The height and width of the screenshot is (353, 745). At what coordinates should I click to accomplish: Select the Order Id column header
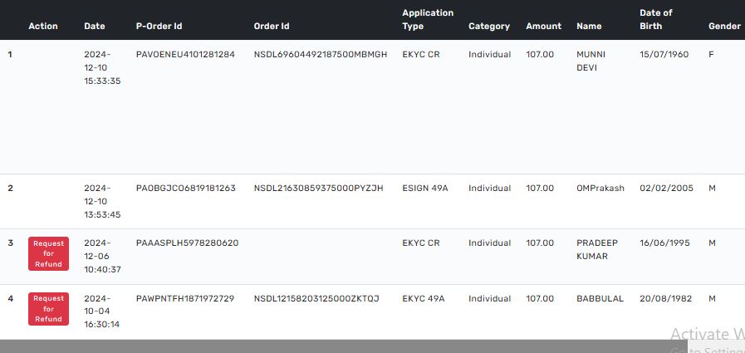coord(272,27)
